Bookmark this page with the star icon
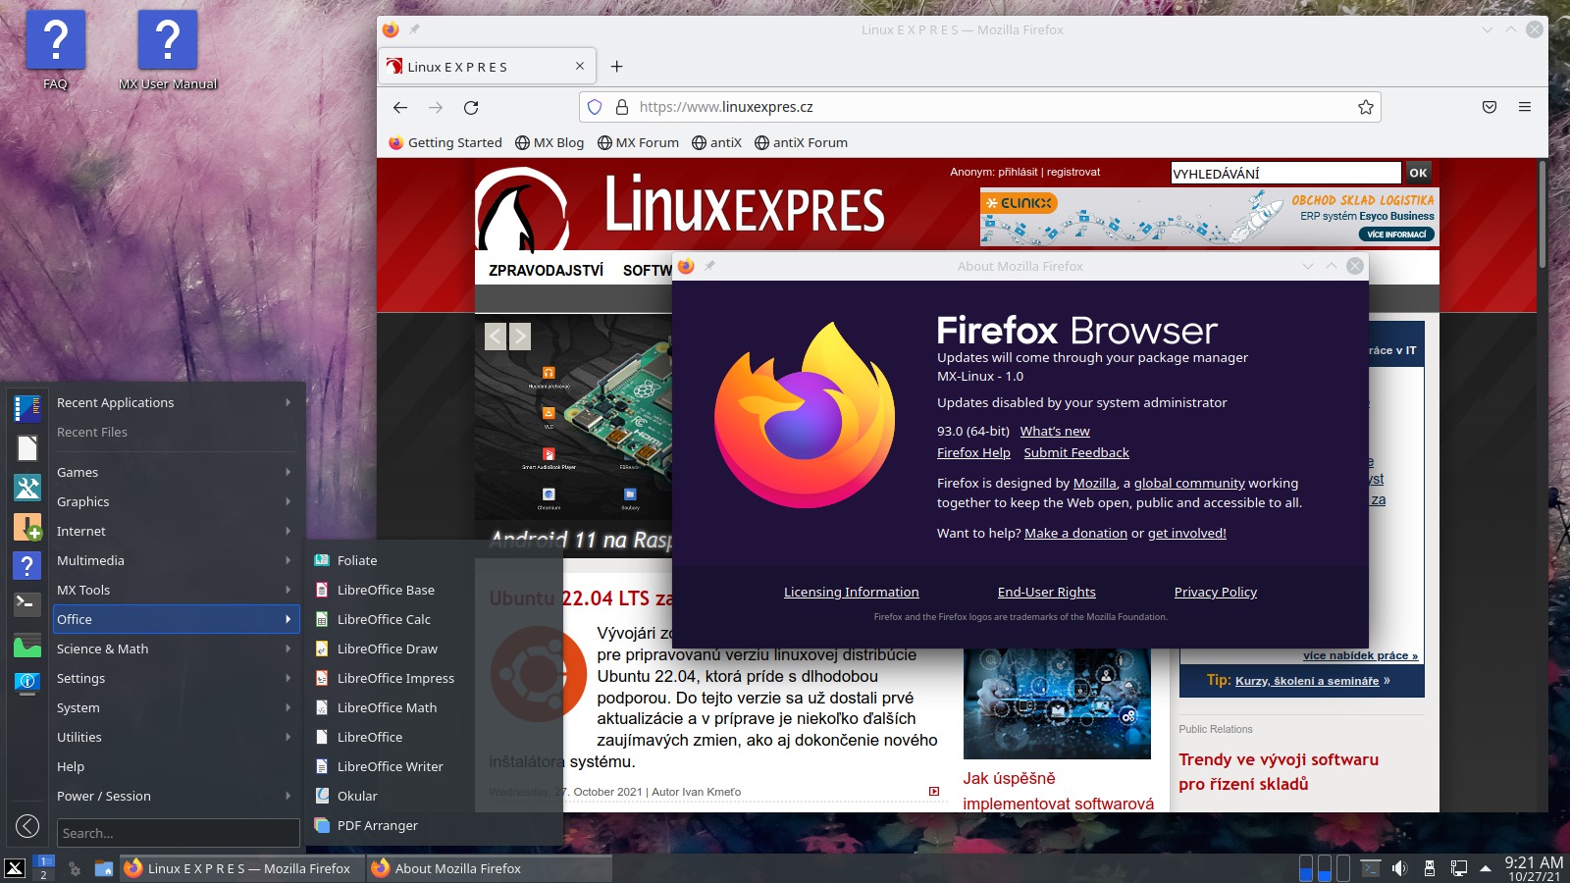1570x883 pixels. [x=1365, y=107]
